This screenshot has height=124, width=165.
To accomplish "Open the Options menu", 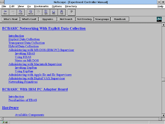I will coord(57,6).
